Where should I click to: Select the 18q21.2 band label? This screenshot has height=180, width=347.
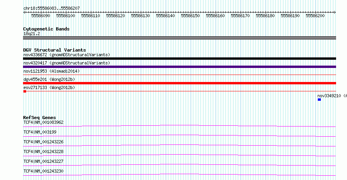click(x=32, y=34)
